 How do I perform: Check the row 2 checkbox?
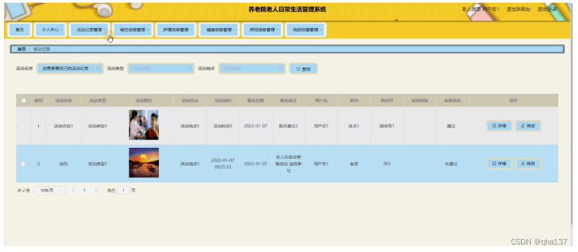click(23, 164)
